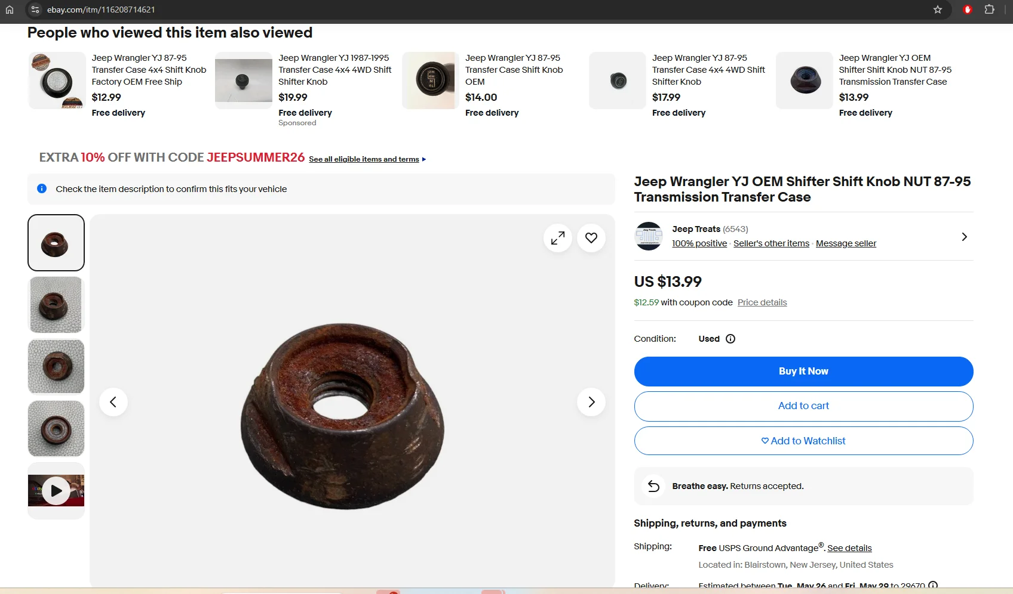Bookmark this page with the star icon
Image resolution: width=1013 pixels, height=594 pixels.
[938, 10]
